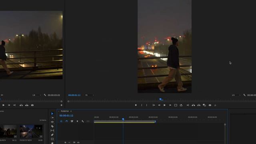This screenshot has height=144, width=256.
Task: Play clip in the Source monitor
Action: (x=4, y=105)
